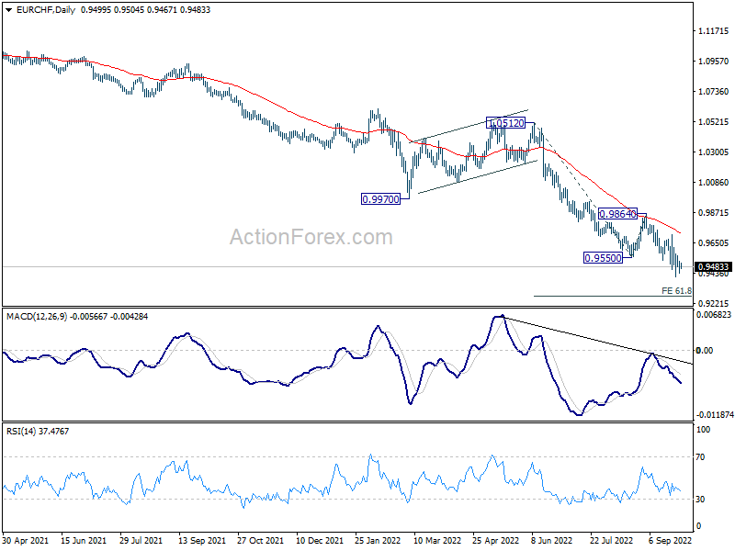Screen dimensions: 735x551
Task: Select the 0.95500 price label
Action: (604, 258)
